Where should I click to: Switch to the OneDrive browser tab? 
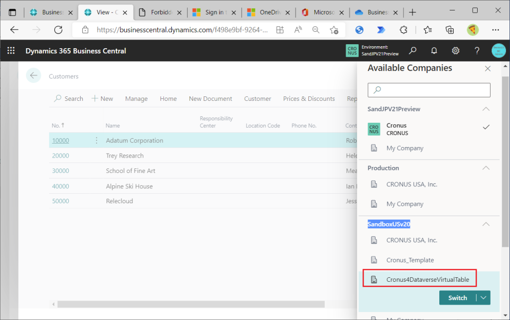click(x=269, y=12)
